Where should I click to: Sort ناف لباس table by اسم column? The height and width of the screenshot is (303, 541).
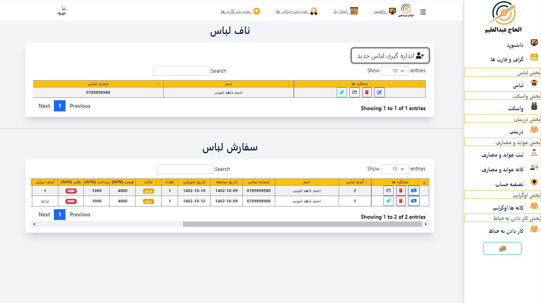[x=228, y=84]
